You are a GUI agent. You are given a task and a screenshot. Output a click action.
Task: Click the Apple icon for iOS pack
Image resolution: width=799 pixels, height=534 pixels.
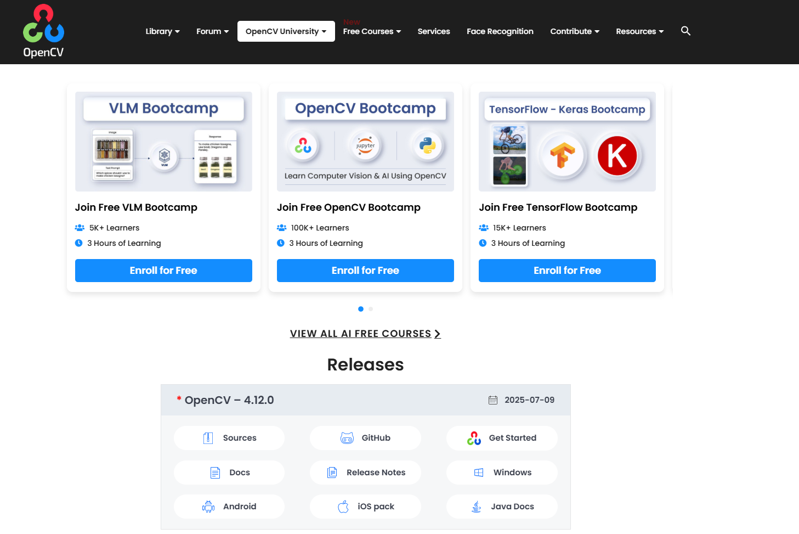[343, 507]
